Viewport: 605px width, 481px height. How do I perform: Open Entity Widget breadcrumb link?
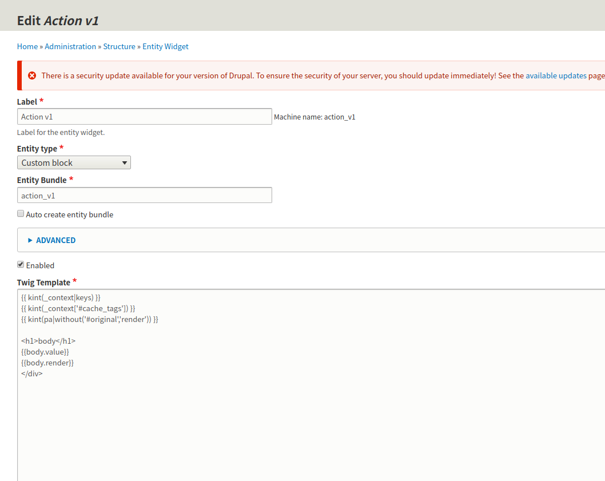165,46
